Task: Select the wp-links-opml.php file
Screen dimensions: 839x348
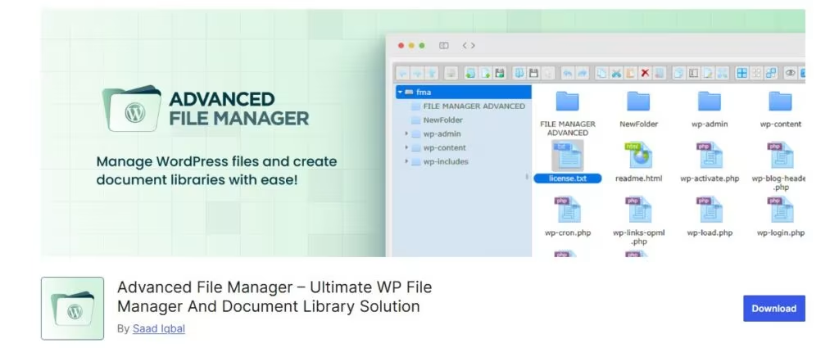Action: click(638, 221)
